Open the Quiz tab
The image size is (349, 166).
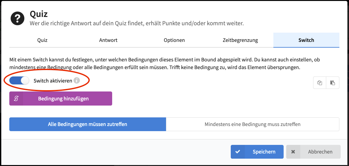click(42, 40)
